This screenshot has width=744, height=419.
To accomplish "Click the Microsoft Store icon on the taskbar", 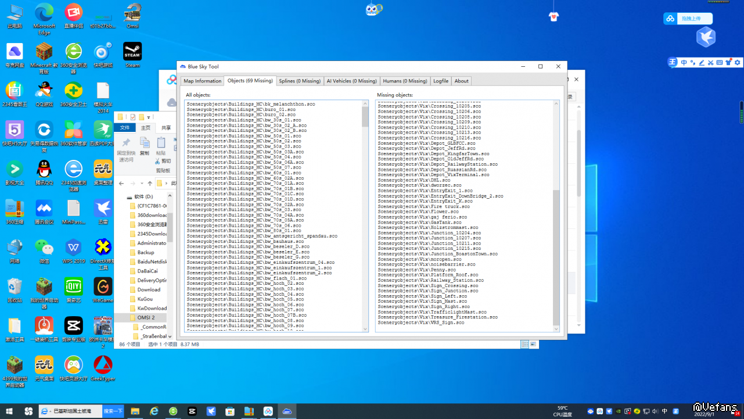I will tap(230, 411).
